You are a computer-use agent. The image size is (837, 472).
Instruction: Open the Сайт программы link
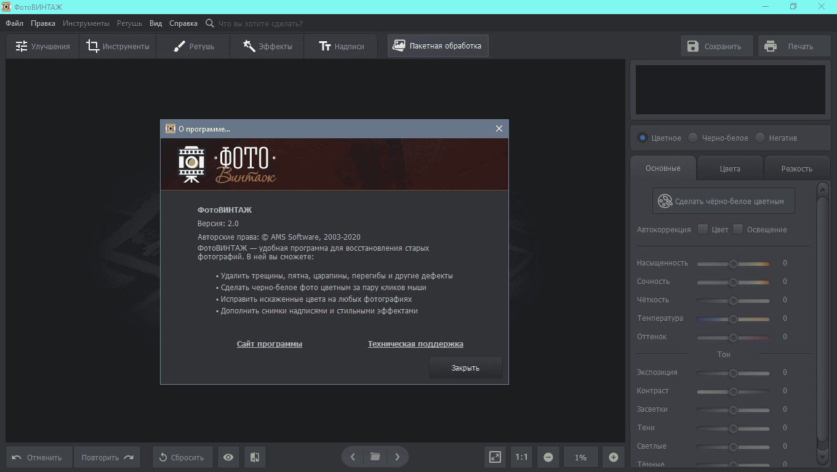[270, 344]
